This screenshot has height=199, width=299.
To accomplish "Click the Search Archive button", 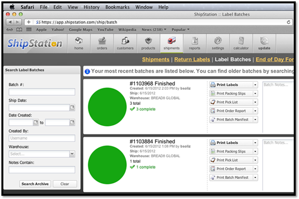I will click(34, 184).
